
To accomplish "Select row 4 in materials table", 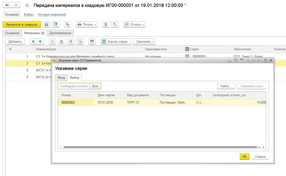I will 28,77.
